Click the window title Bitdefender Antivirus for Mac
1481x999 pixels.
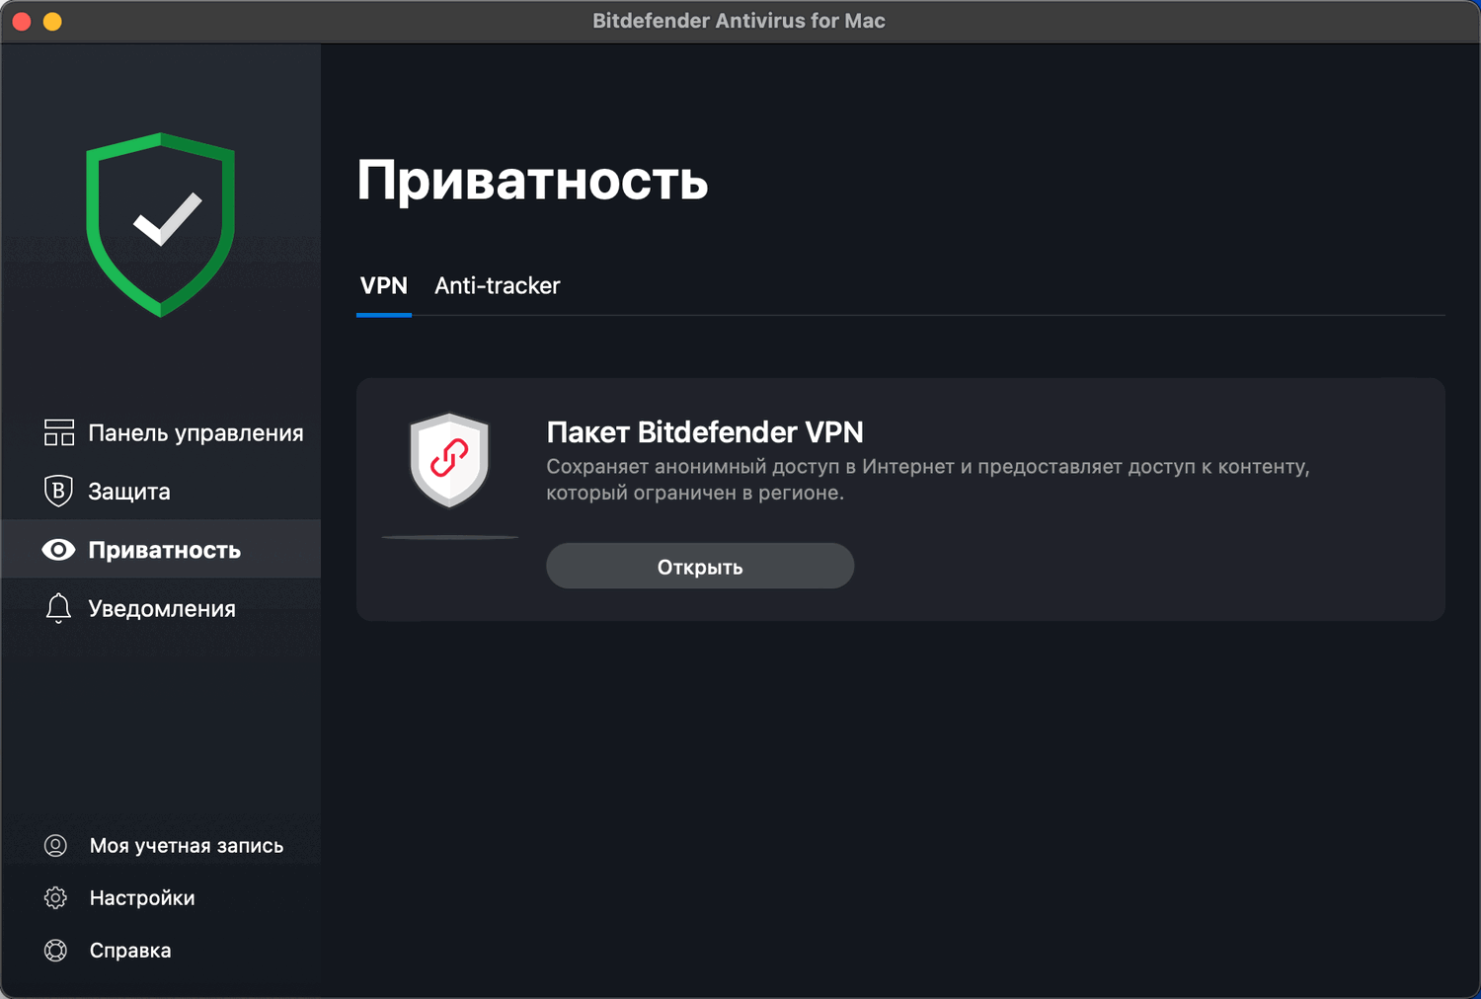[x=739, y=21]
